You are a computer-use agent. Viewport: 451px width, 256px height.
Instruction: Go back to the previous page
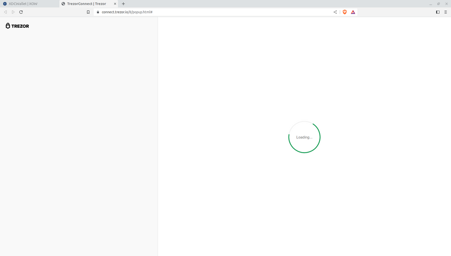coord(6,12)
